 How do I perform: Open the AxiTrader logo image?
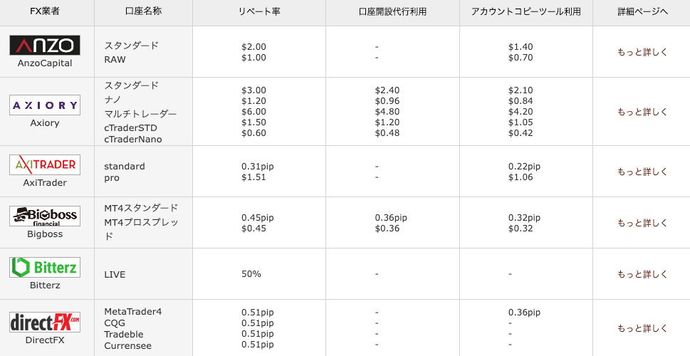(44, 165)
